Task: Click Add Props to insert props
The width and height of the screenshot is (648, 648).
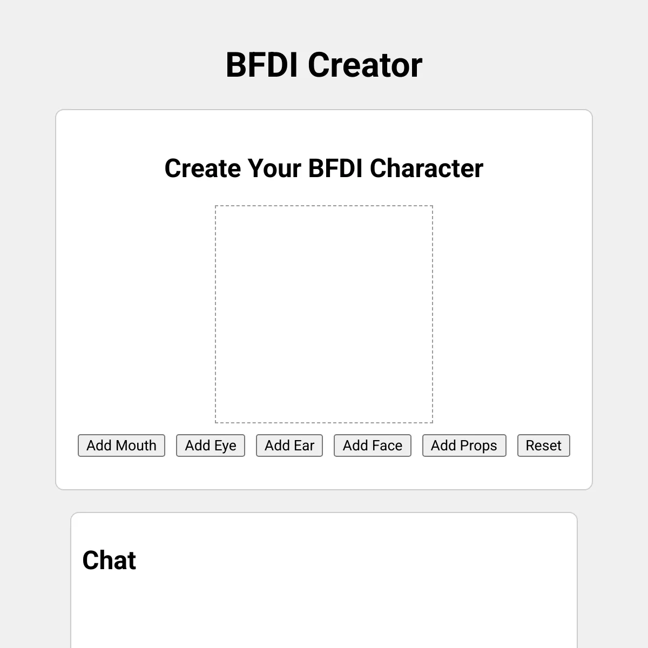Action: pyautogui.click(x=464, y=446)
